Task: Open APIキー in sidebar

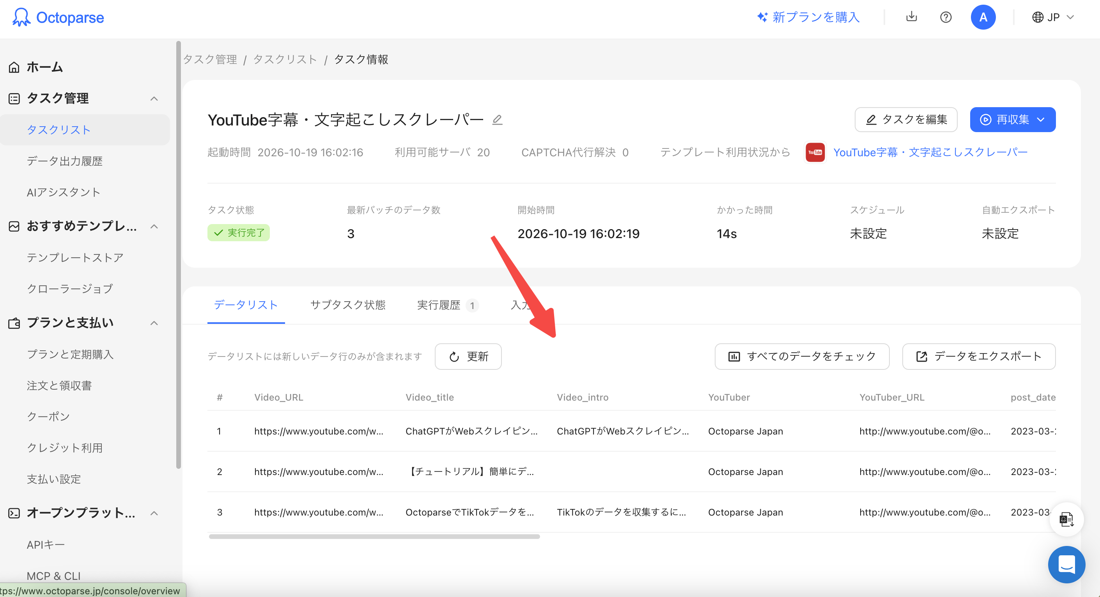Action: (46, 544)
